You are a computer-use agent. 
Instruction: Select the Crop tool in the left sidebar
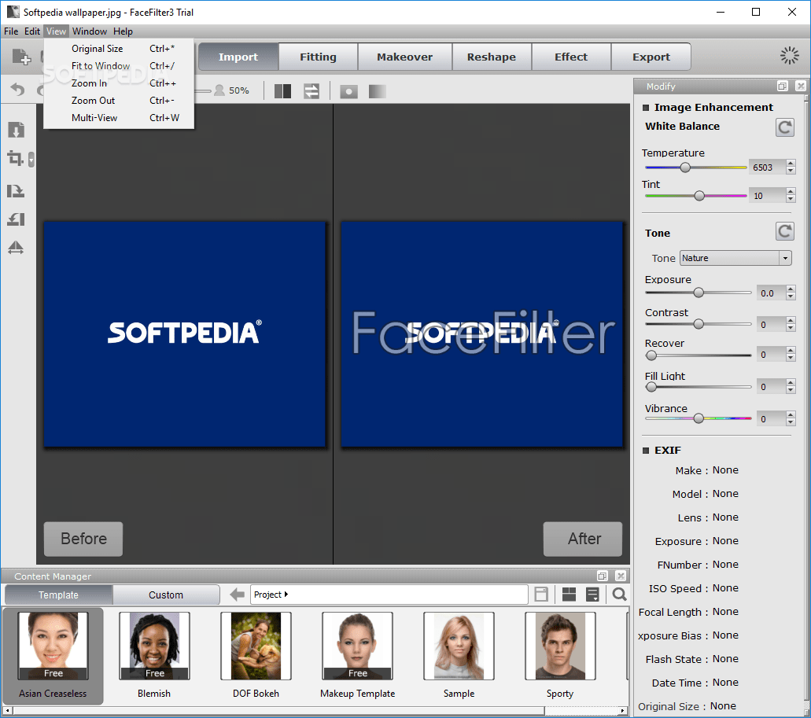point(15,158)
